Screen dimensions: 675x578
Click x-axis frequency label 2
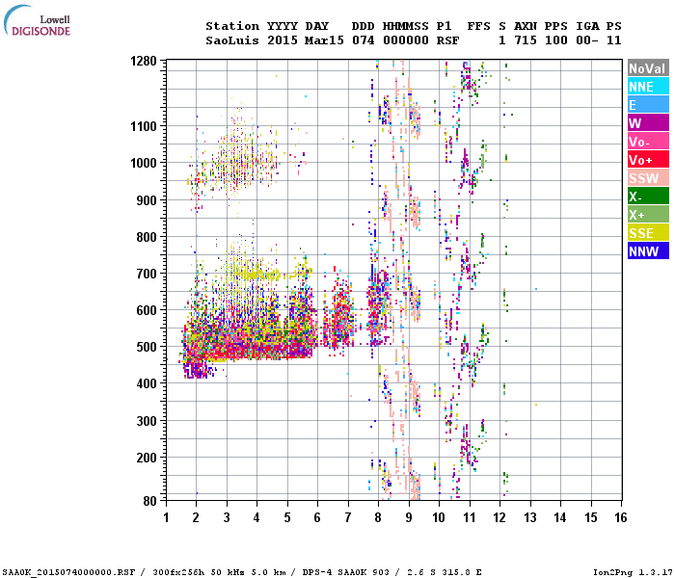coord(196,517)
